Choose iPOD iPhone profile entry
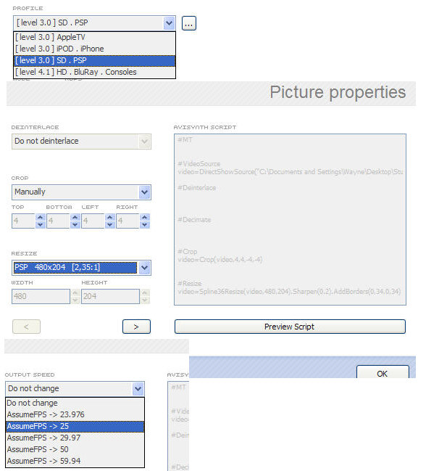The height and width of the screenshot is (471, 426). 94,49
